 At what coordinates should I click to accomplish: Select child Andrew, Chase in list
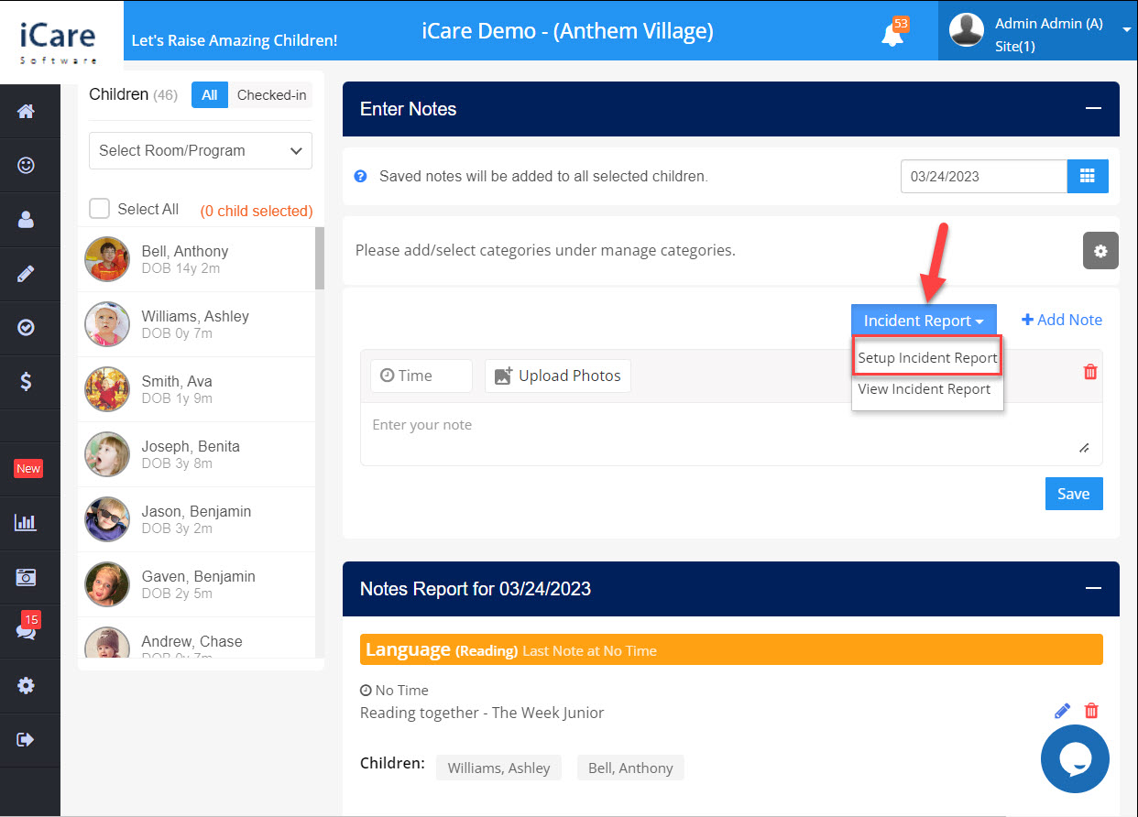[x=197, y=638]
